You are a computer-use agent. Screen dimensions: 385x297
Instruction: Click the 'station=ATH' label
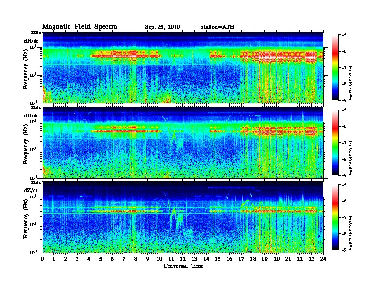tap(218, 27)
